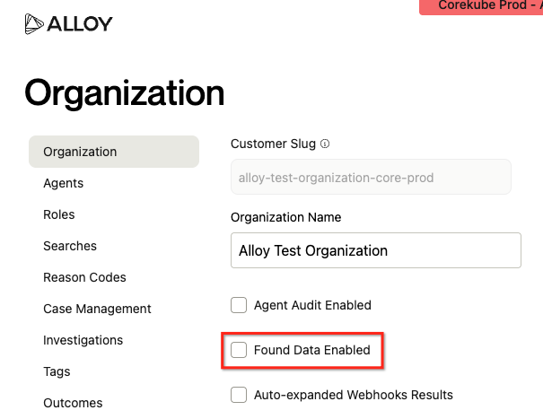This screenshot has width=543, height=419.
Task: Select Investigations in the sidebar
Action: [x=83, y=340]
